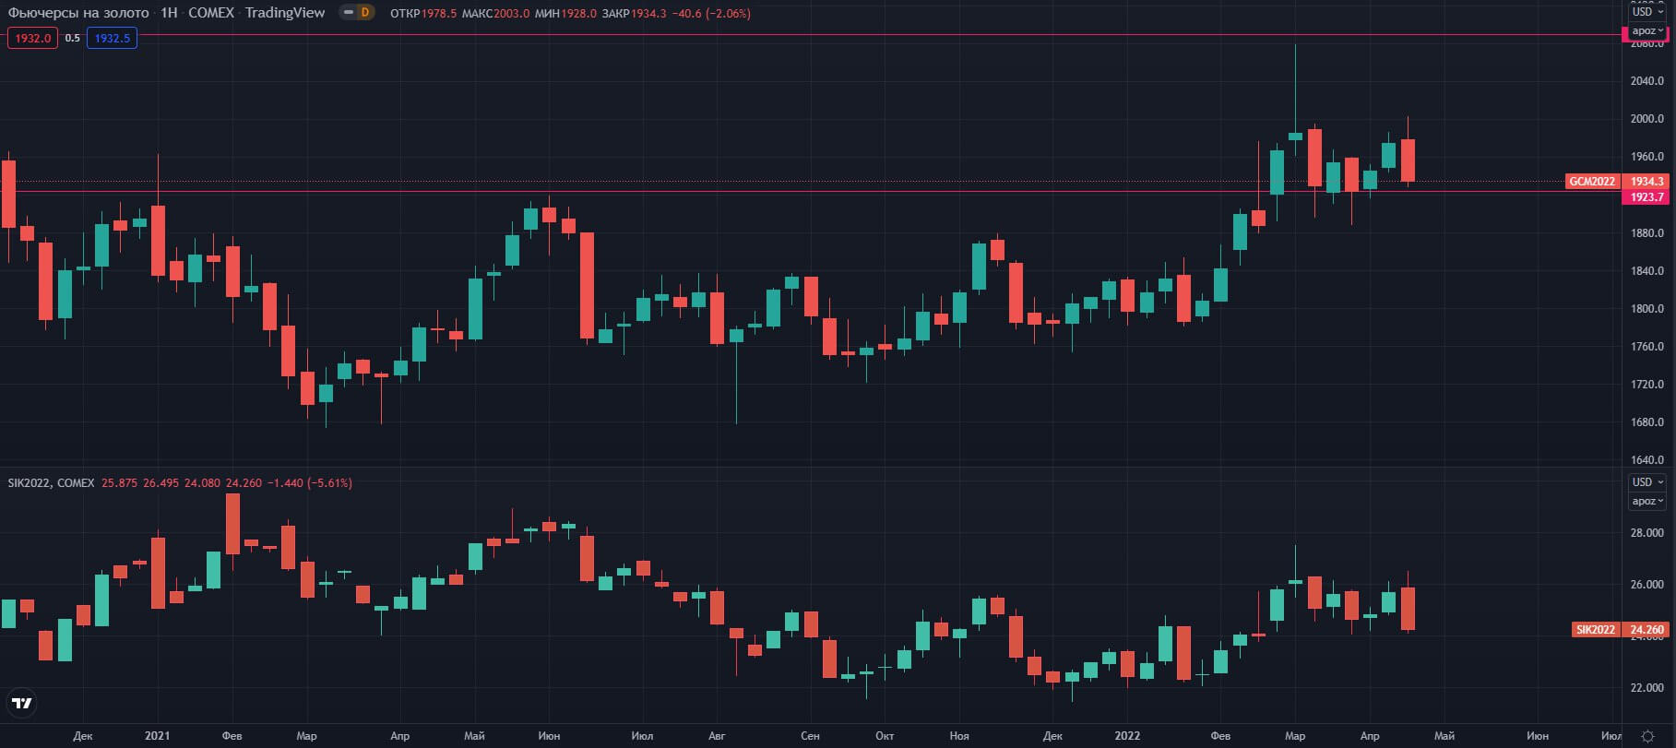Click the close value 1934.3
The height and width of the screenshot is (748, 1676).
[x=648, y=13]
